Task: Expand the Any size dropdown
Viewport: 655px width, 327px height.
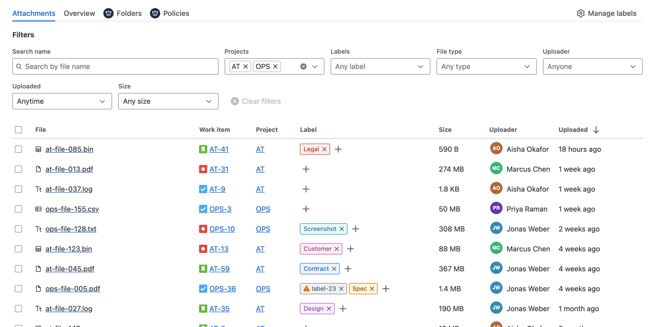Action: [168, 101]
